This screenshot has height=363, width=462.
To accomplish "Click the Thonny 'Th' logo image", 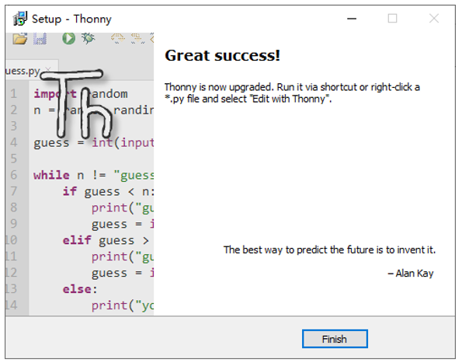I will pyautogui.click(x=77, y=103).
